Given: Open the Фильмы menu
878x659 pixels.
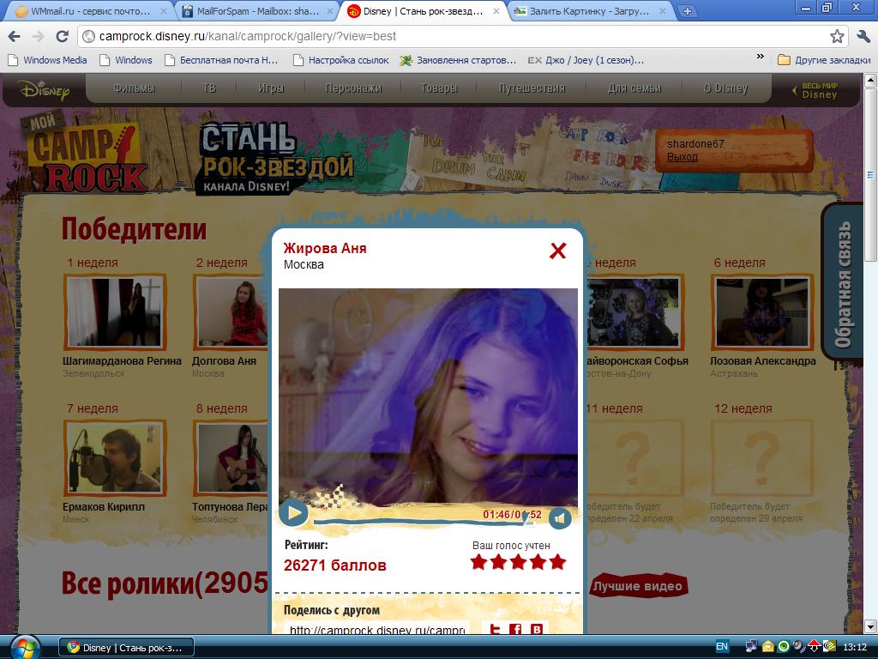Looking at the screenshot, I should [x=134, y=88].
